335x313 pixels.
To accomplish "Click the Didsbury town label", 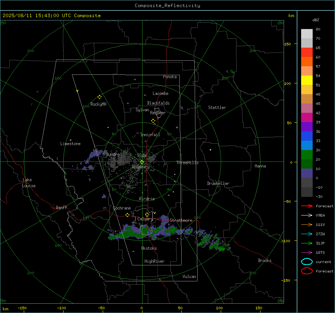I will coord(140,167).
